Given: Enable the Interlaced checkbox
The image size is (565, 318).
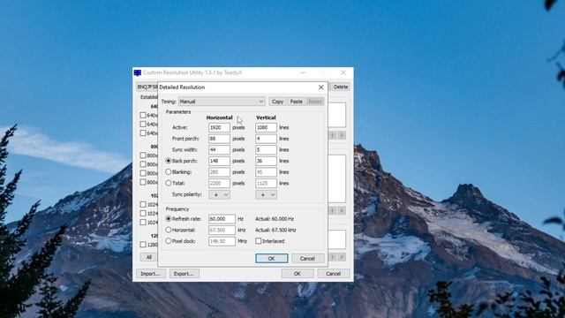Looking at the screenshot, I should point(259,241).
